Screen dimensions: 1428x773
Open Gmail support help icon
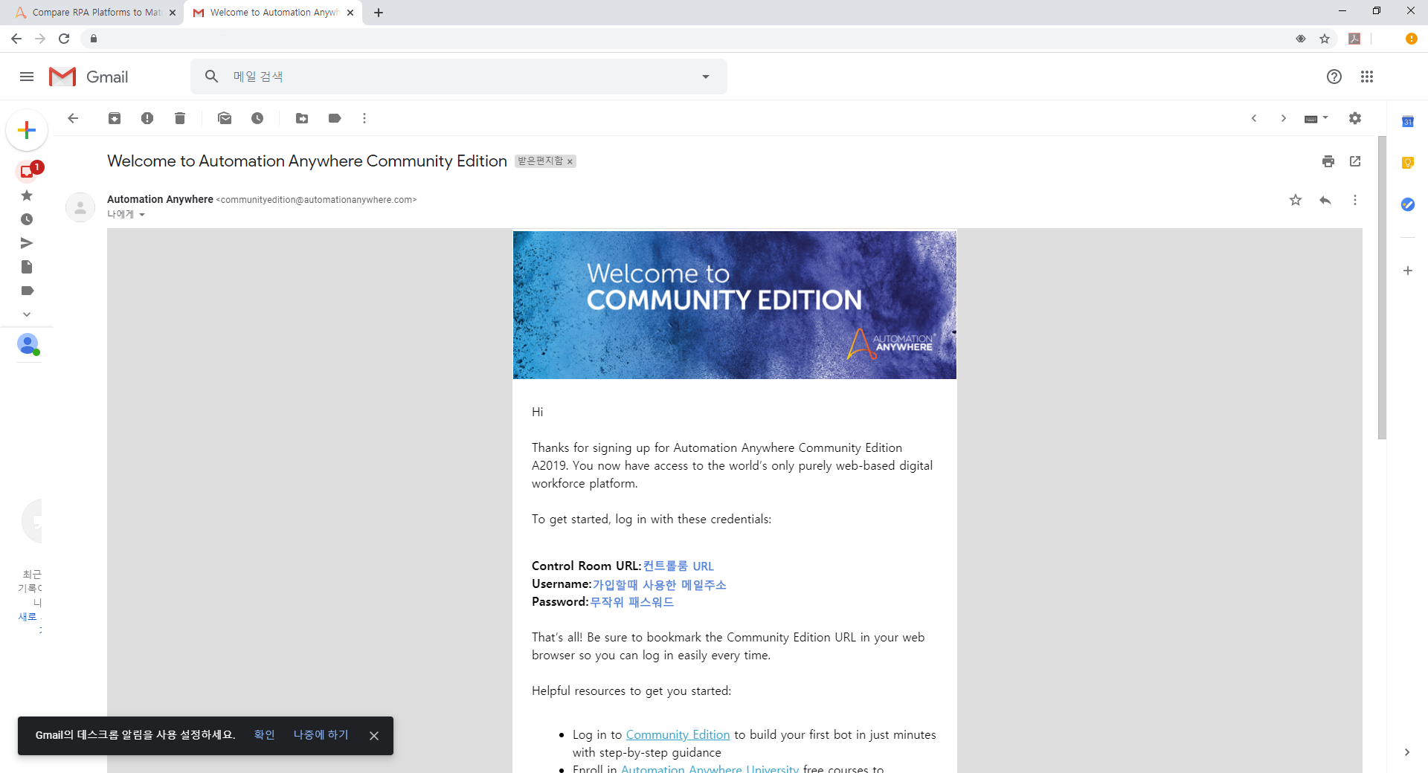[x=1334, y=77]
